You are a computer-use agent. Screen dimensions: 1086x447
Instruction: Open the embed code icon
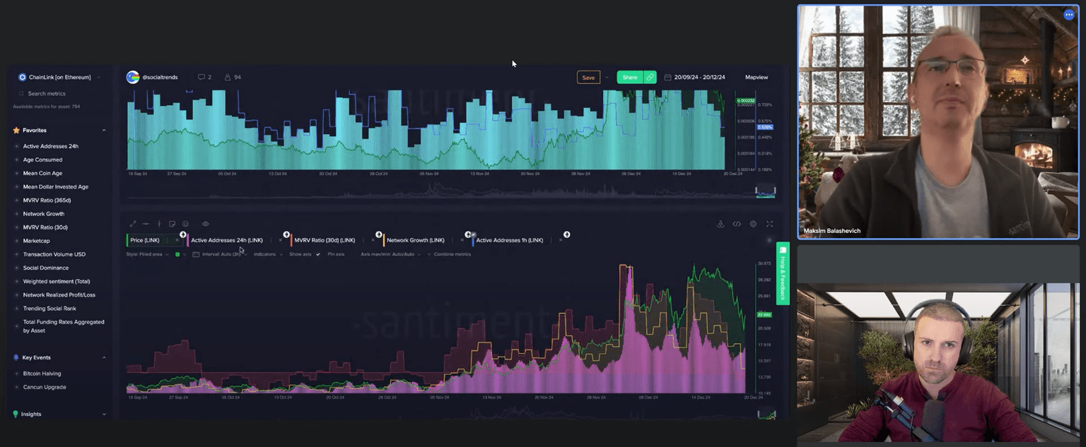(x=737, y=224)
